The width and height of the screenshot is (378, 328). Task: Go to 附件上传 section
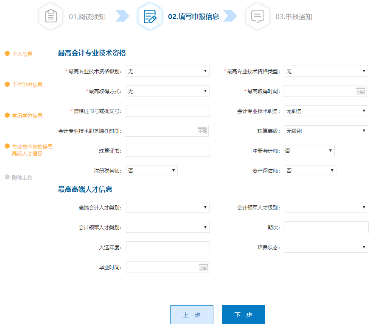22,177
